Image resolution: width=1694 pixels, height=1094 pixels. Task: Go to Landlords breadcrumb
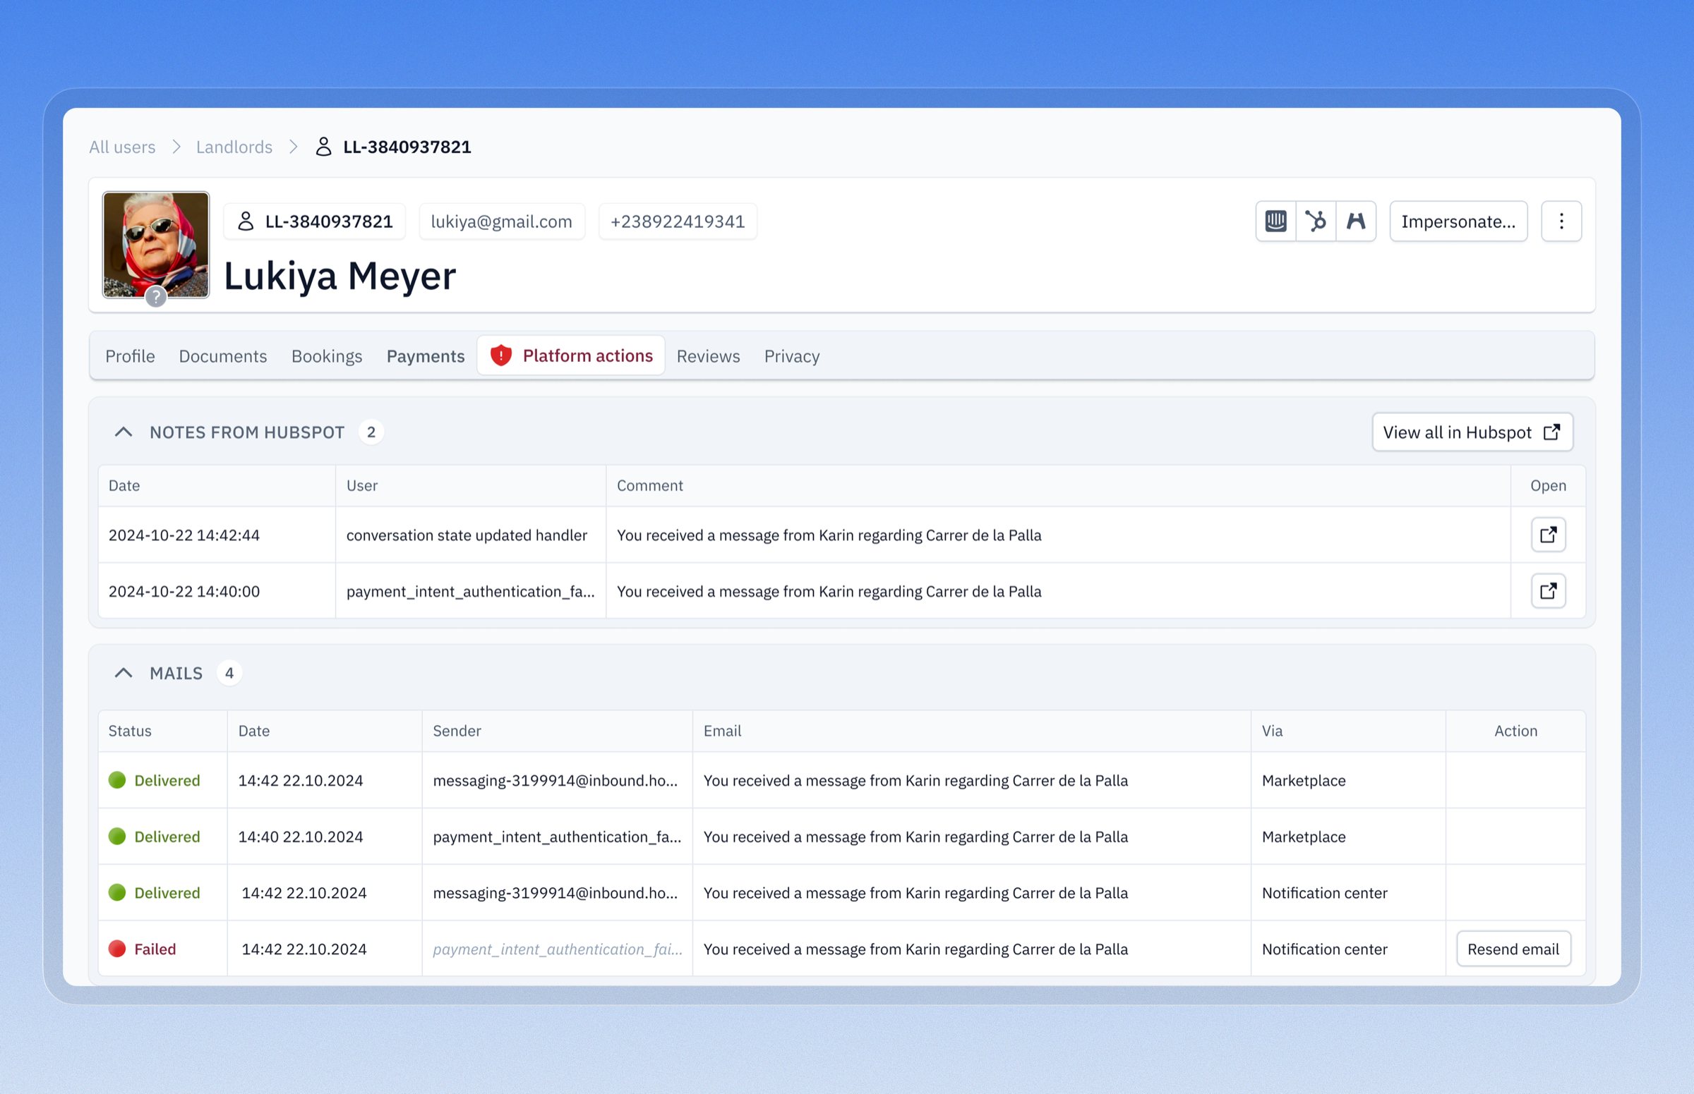[x=234, y=146]
